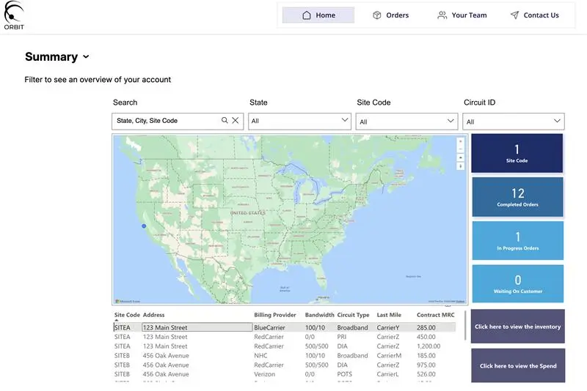Click here to view the Spend
The height and width of the screenshot is (391, 587).
click(517, 365)
